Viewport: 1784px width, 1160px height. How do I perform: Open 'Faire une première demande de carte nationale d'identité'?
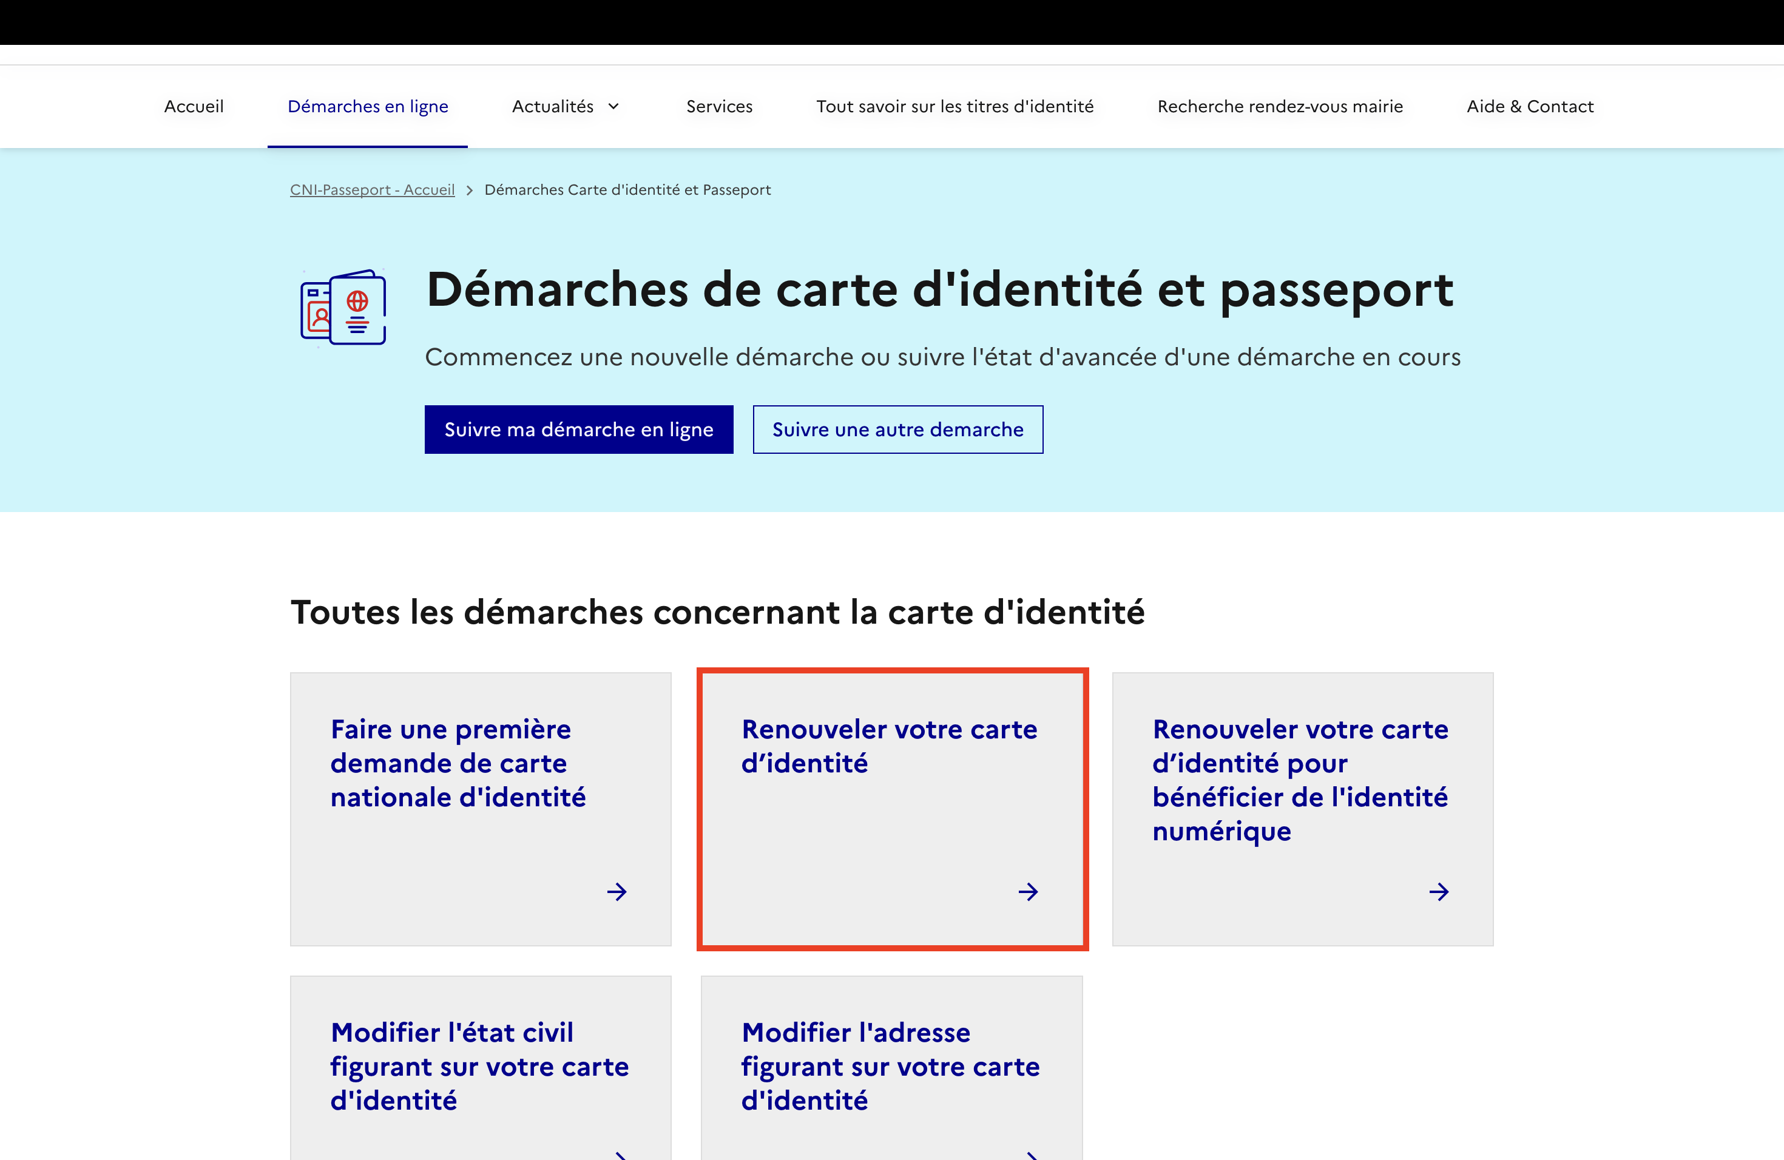pyautogui.click(x=458, y=763)
